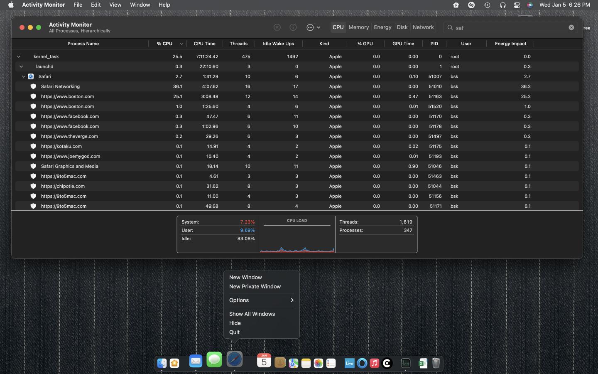Click the Safari compass icon in process list
Viewport: 598px width, 374px height.
point(31,76)
